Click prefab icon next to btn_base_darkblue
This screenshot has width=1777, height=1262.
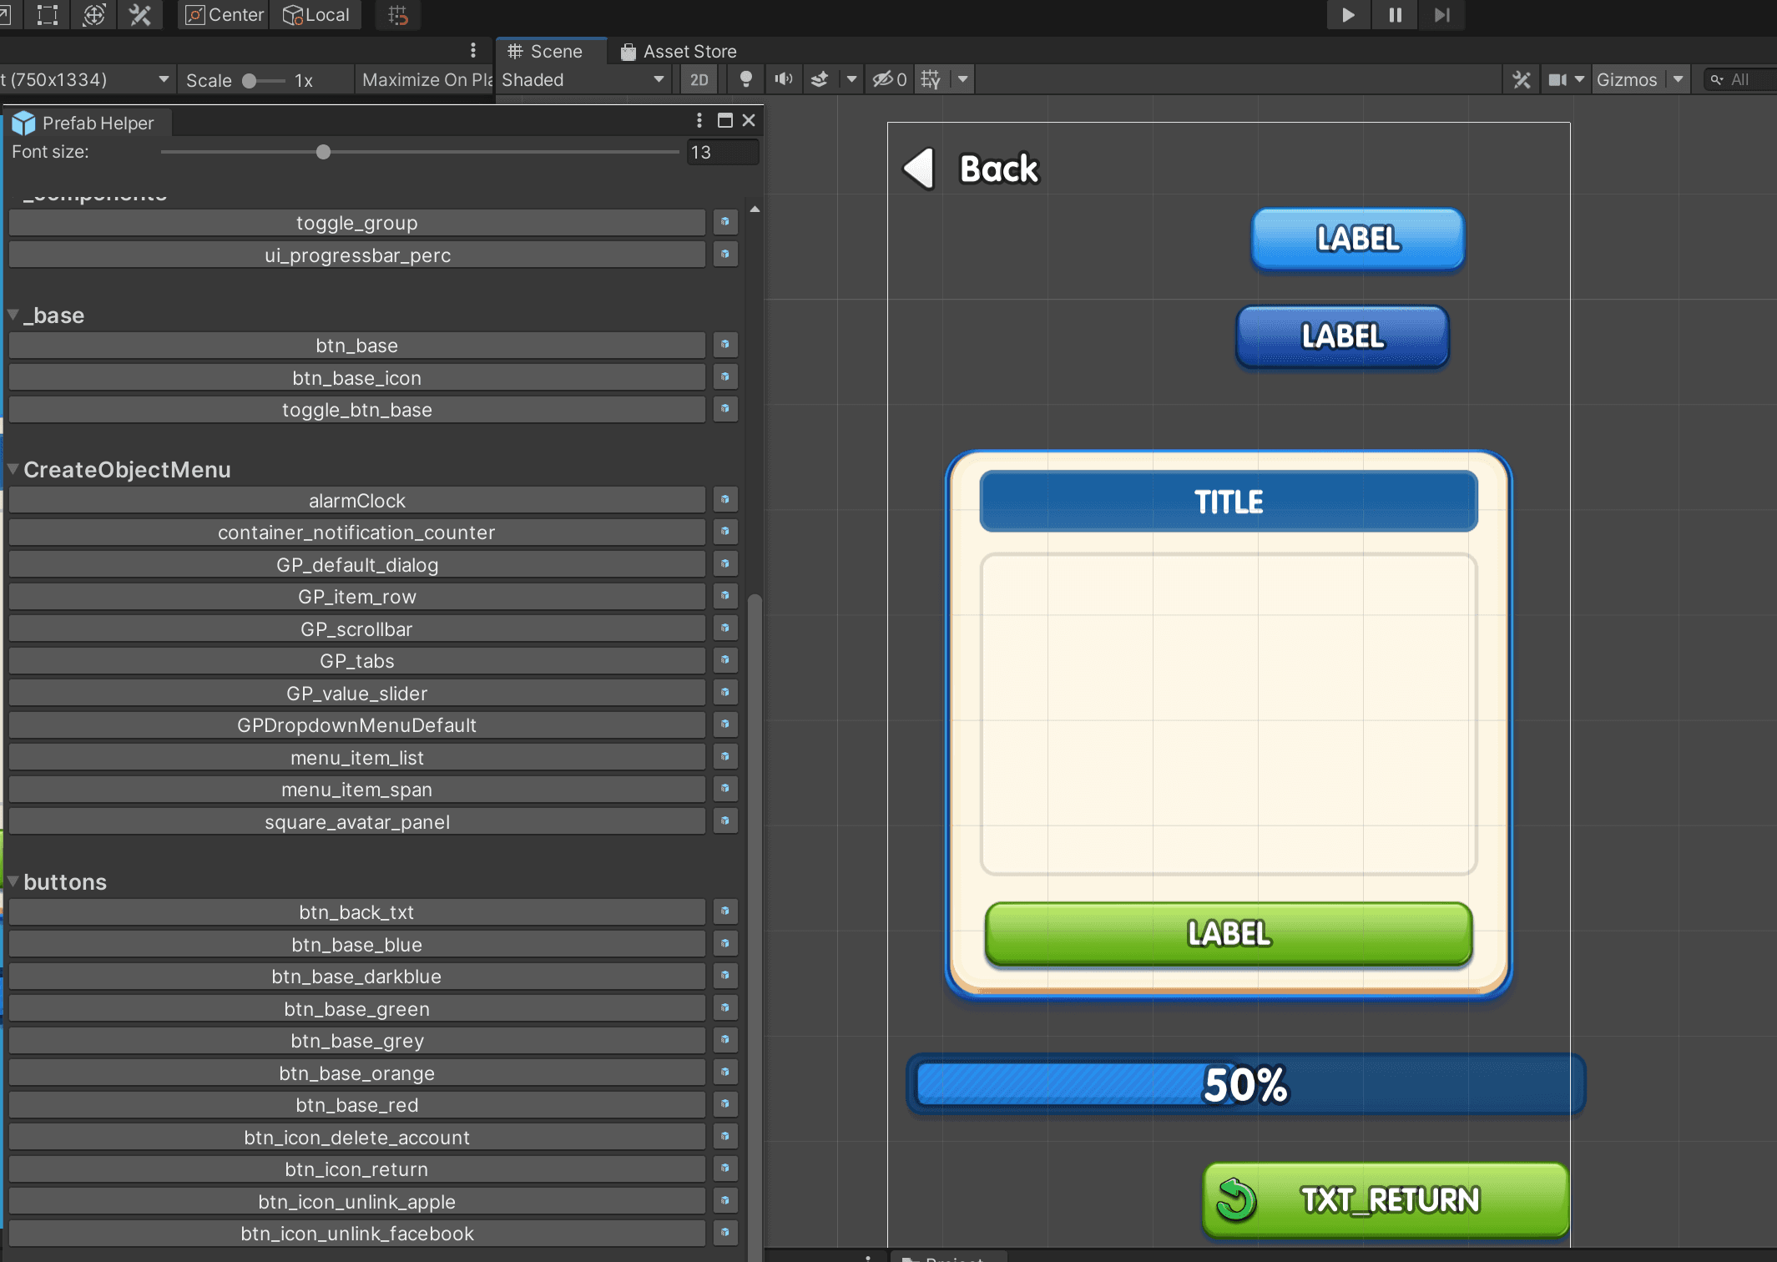coord(725,976)
